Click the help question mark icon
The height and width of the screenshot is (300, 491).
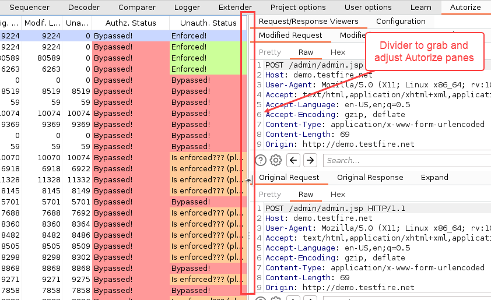click(261, 160)
